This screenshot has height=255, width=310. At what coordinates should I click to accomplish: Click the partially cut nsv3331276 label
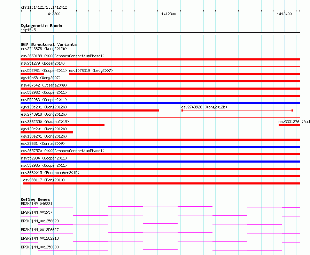coord(294,122)
